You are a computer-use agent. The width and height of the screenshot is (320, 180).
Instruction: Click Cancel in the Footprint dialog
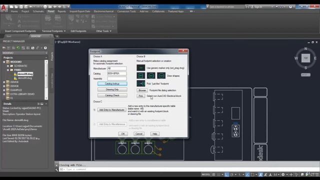click(x=139, y=134)
